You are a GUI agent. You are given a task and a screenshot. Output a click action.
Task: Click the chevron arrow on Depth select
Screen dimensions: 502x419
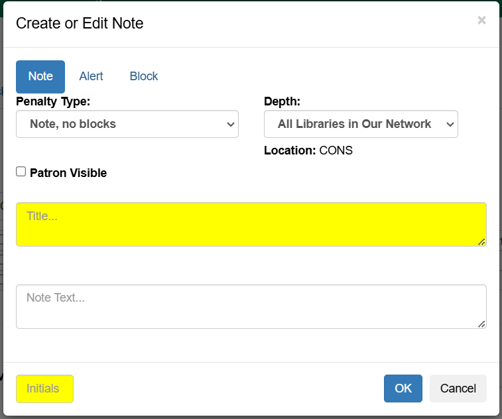[x=450, y=124]
